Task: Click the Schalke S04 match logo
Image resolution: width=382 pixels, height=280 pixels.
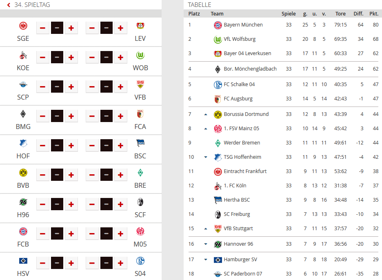Action: point(140,261)
